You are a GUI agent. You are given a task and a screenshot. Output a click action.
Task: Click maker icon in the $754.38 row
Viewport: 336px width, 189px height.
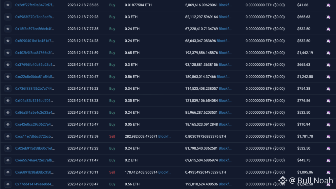328,89
